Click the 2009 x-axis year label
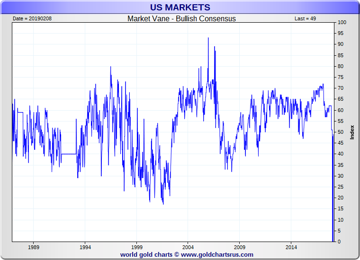The image size is (360, 260). [240, 247]
